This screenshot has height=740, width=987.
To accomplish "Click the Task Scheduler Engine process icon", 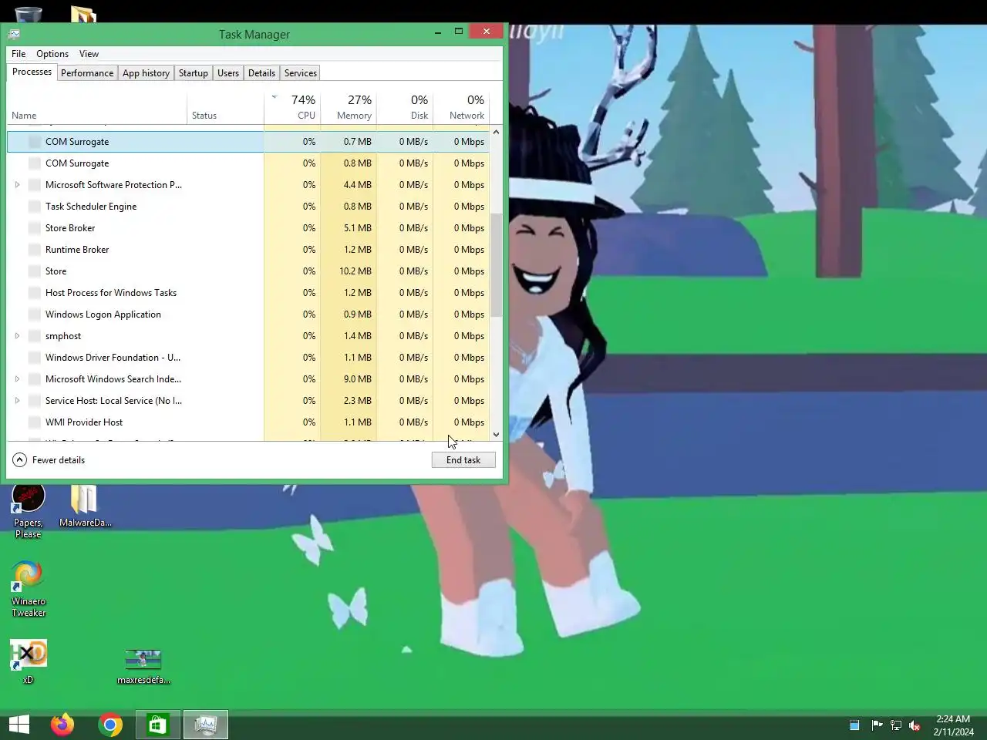I will click(34, 207).
